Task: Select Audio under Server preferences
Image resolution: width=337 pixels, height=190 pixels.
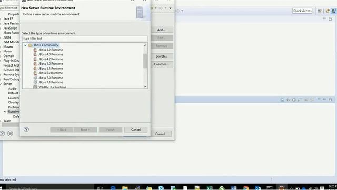Action: [13, 89]
